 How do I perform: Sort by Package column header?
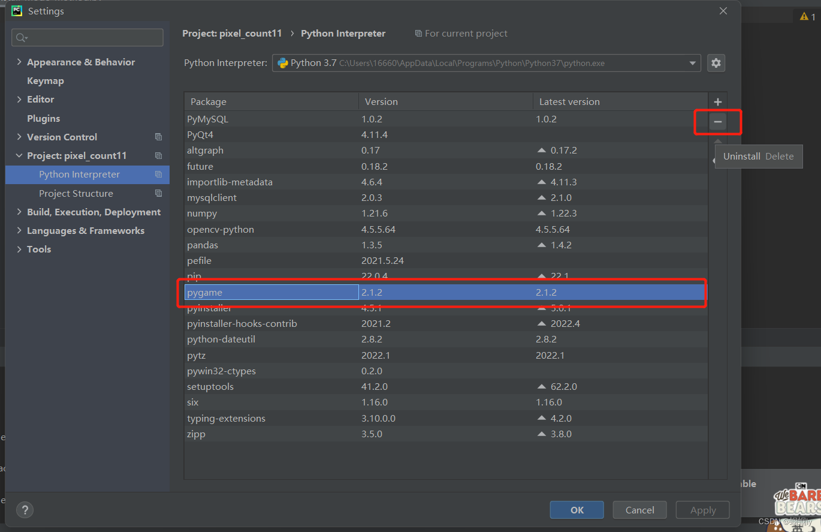(x=271, y=101)
